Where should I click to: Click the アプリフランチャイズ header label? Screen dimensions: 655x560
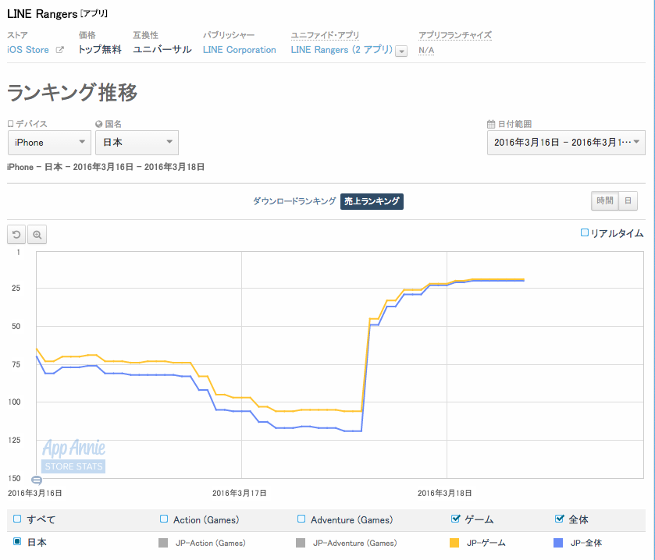[x=455, y=35]
